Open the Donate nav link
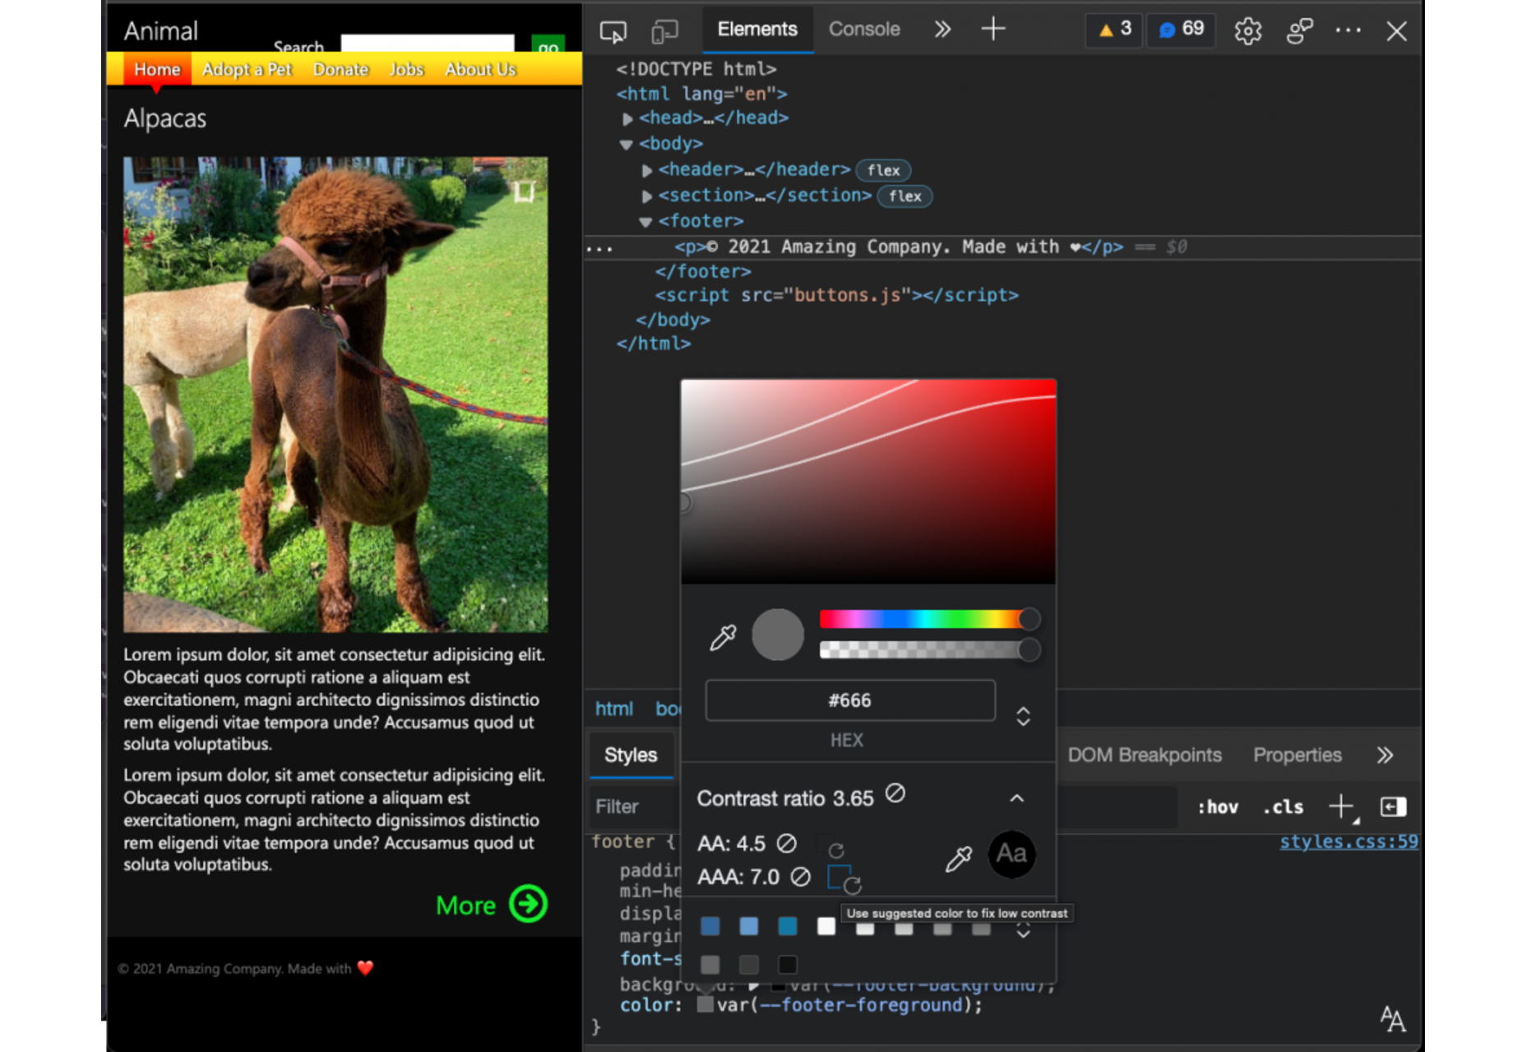This screenshot has width=1526, height=1052. point(340,69)
